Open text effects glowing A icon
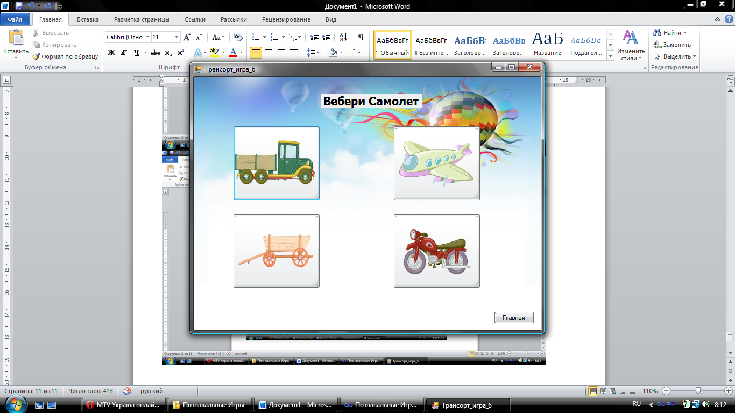Viewport: 735px width, 413px height. [x=197, y=53]
